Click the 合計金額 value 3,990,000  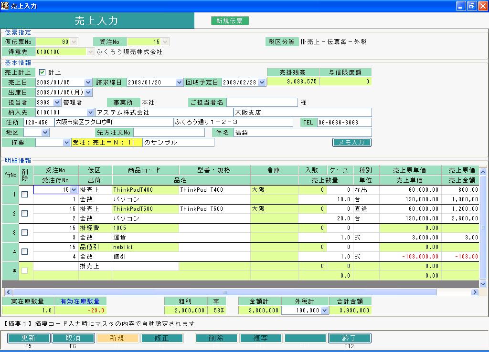pos(350,310)
